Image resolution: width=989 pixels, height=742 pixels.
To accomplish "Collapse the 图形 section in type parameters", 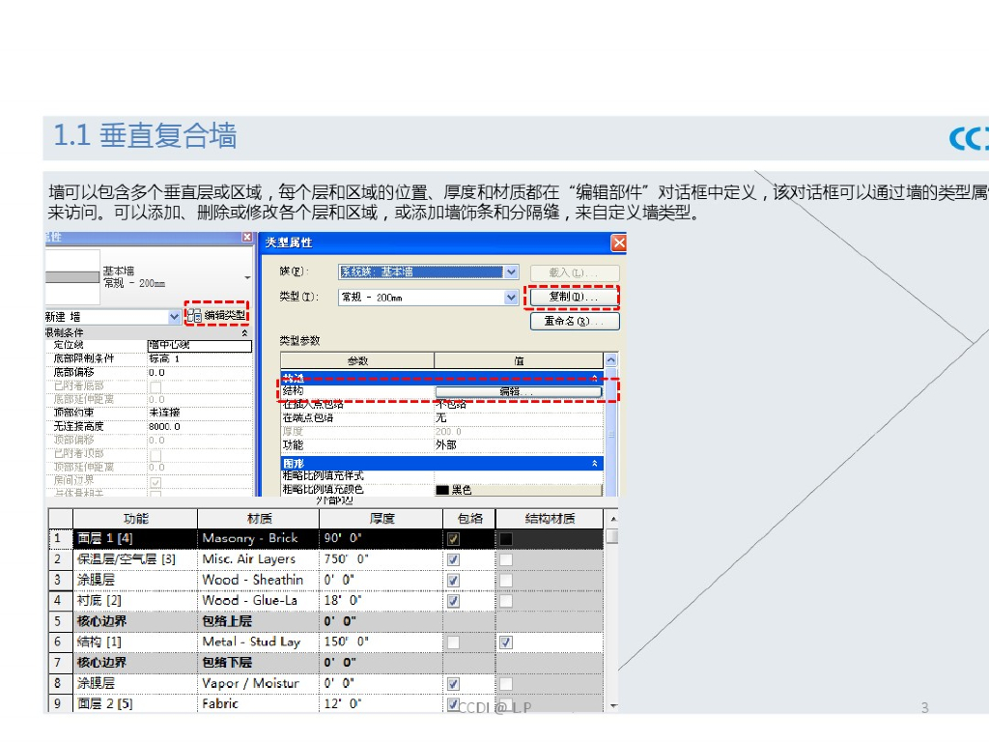I will (594, 464).
